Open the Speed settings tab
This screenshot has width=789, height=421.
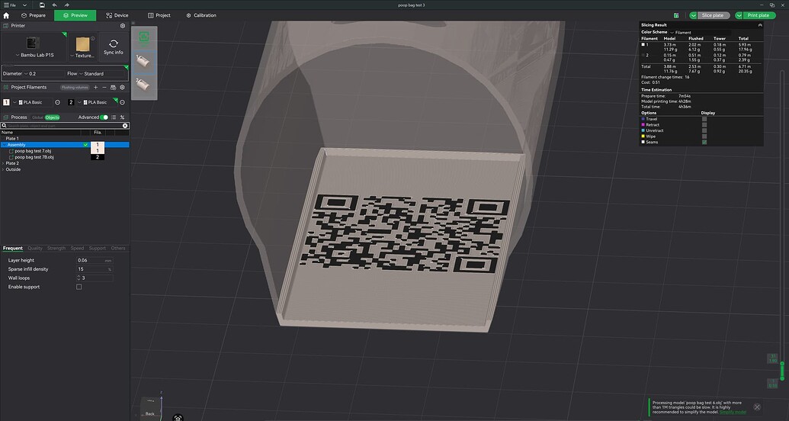pyautogui.click(x=77, y=249)
